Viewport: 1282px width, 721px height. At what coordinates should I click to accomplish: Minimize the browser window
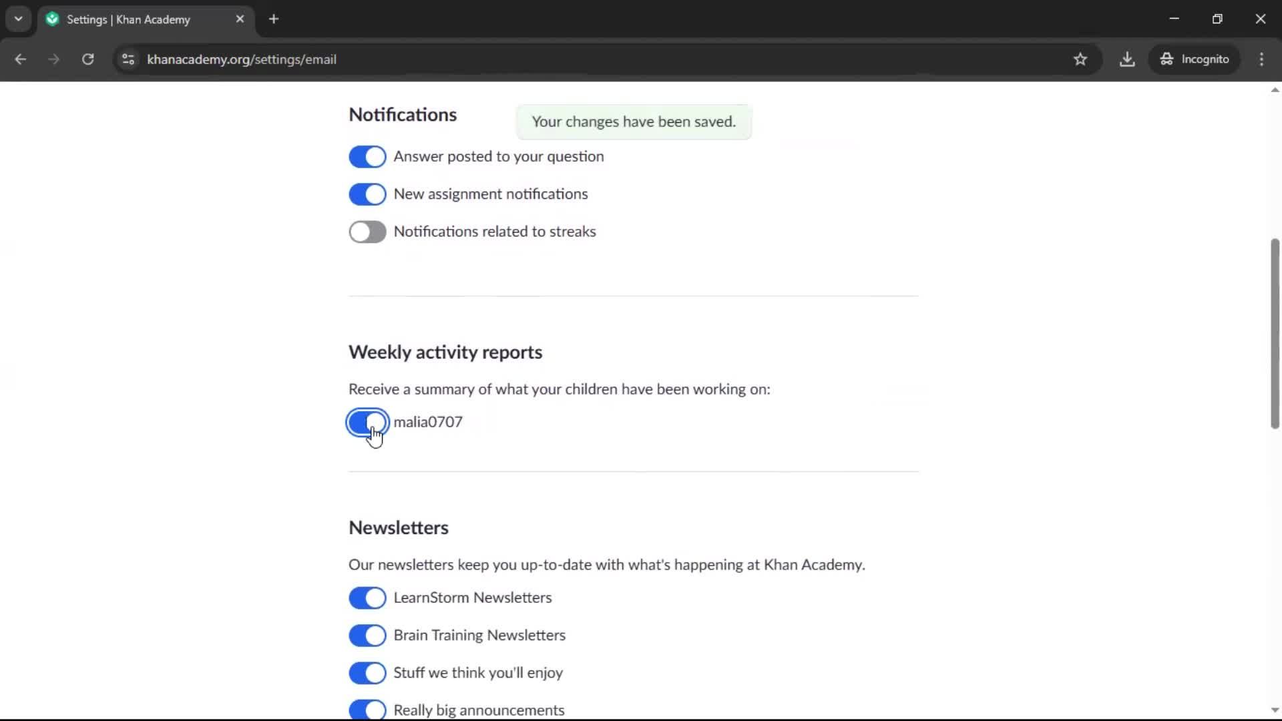(x=1174, y=19)
